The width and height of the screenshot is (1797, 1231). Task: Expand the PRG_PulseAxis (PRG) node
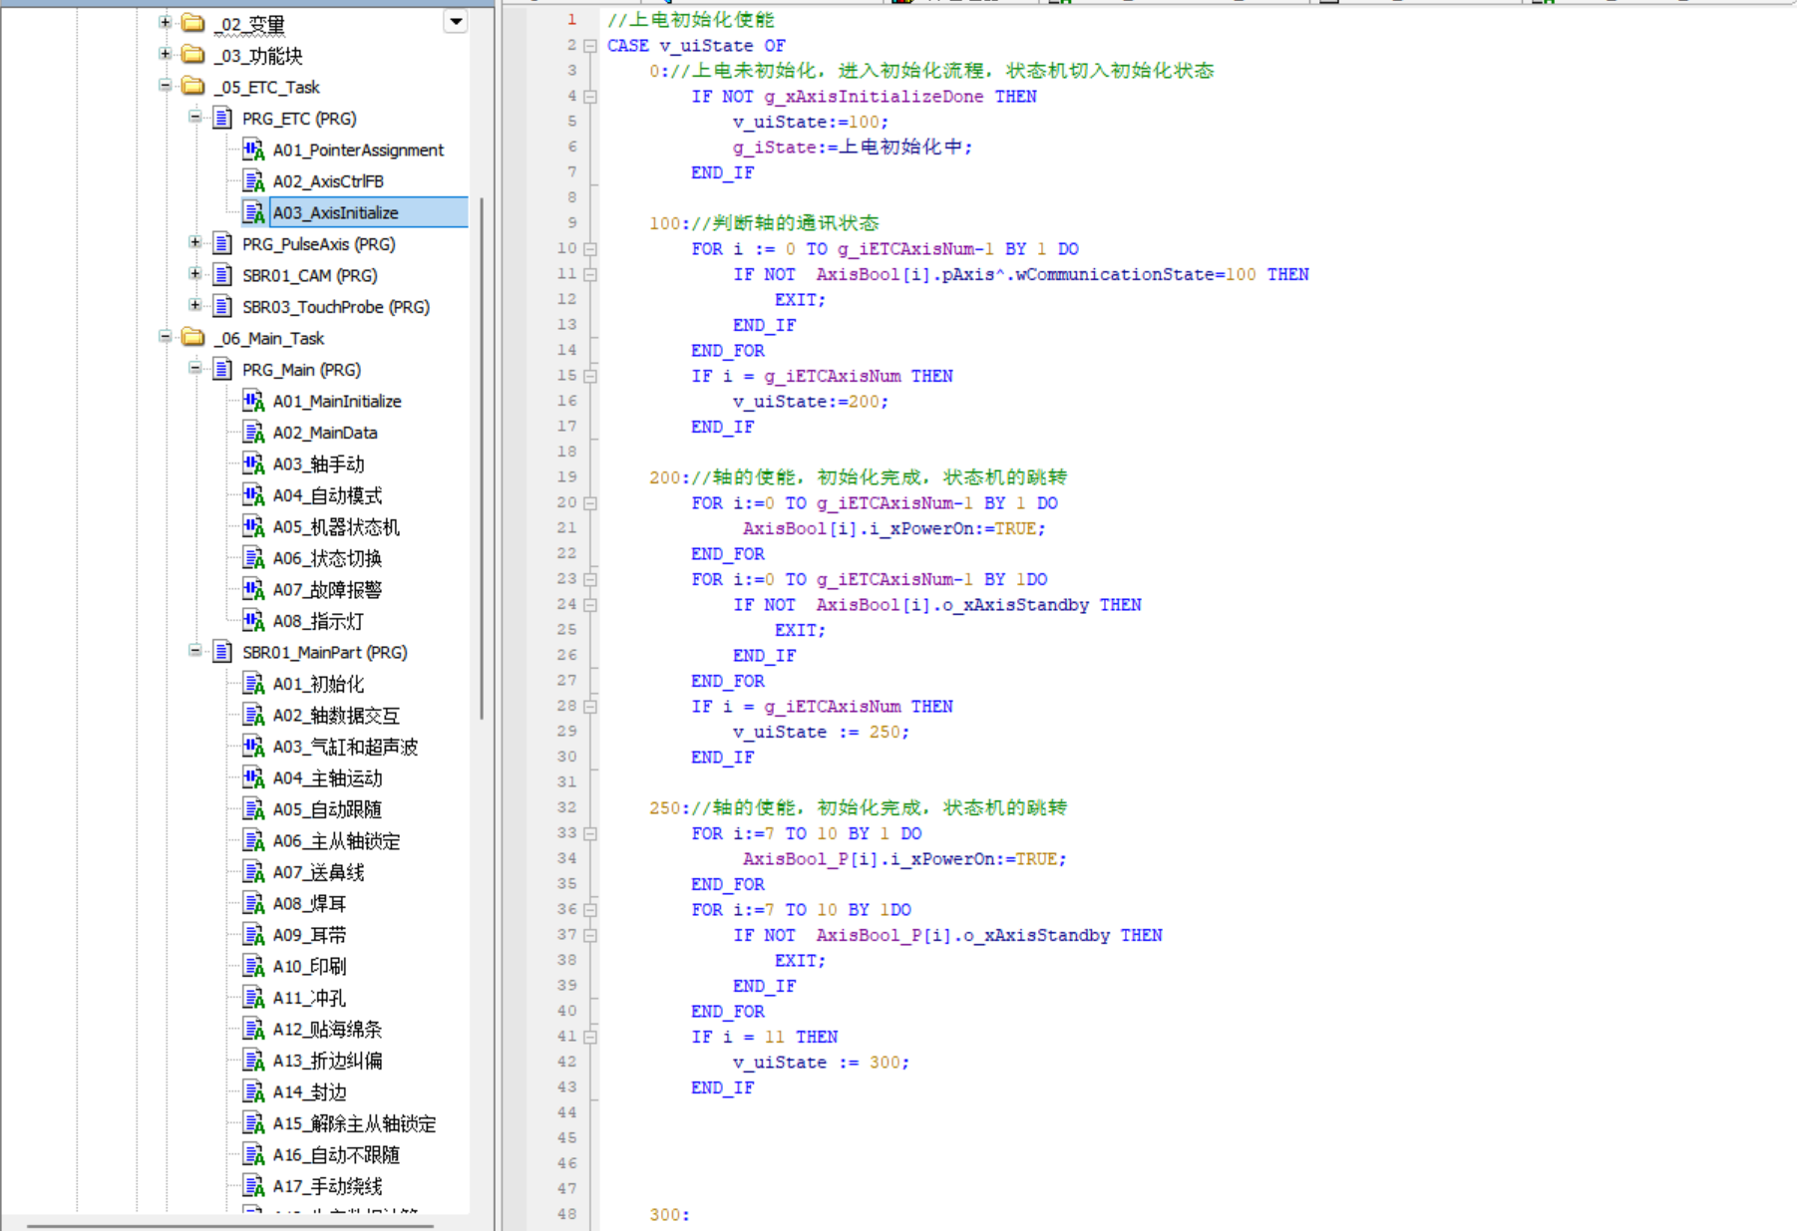[x=195, y=242]
